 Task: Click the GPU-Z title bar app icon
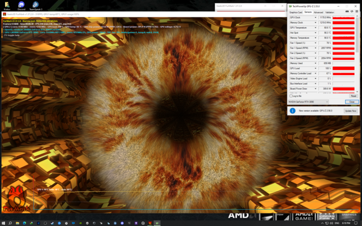tap(290, 6)
